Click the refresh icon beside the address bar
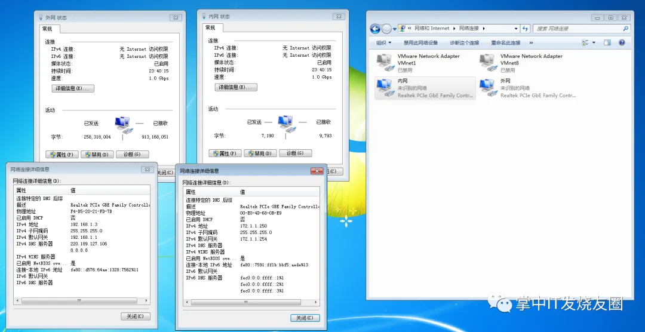Viewport: 645px width, 332px height. click(x=526, y=29)
